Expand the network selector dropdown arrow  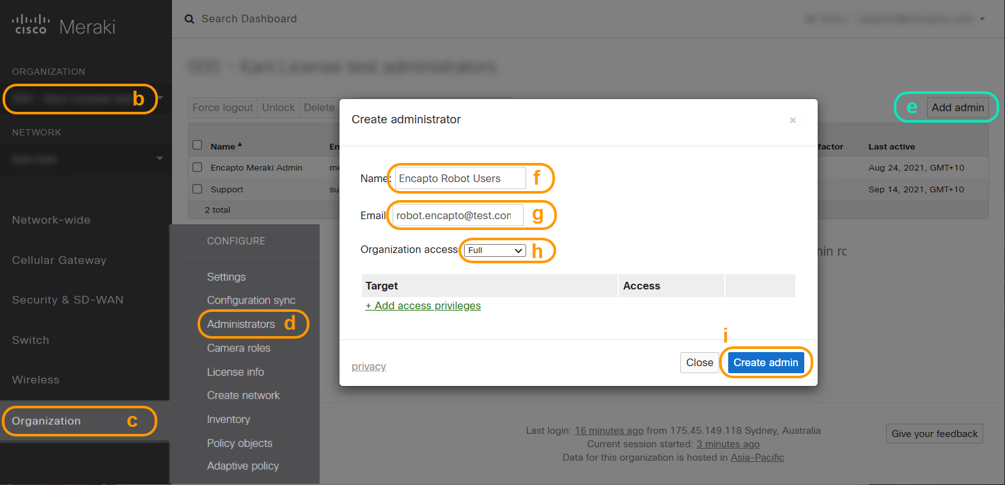[160, 158]
